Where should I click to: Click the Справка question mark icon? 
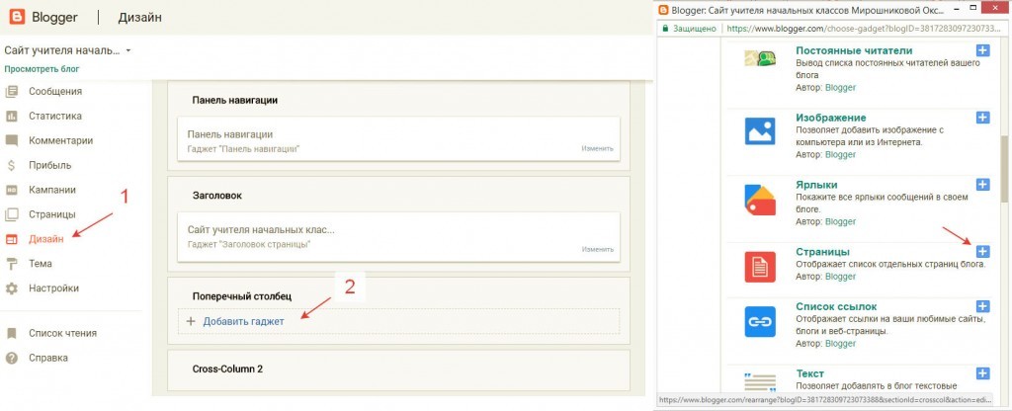(x=11, y=358)
